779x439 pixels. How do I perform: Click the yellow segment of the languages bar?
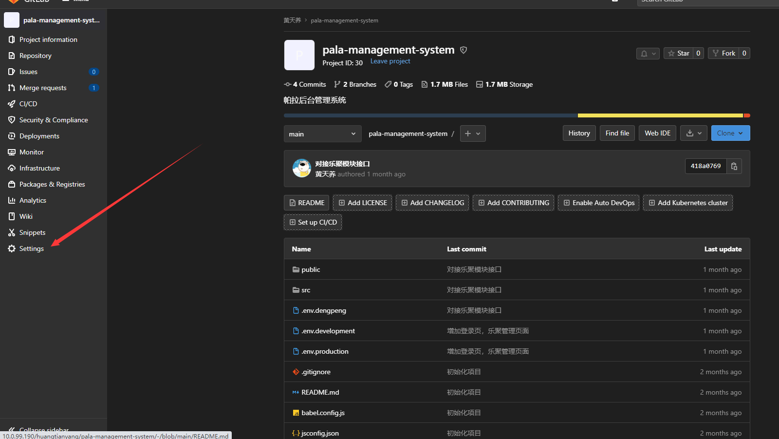coord(660,115)
